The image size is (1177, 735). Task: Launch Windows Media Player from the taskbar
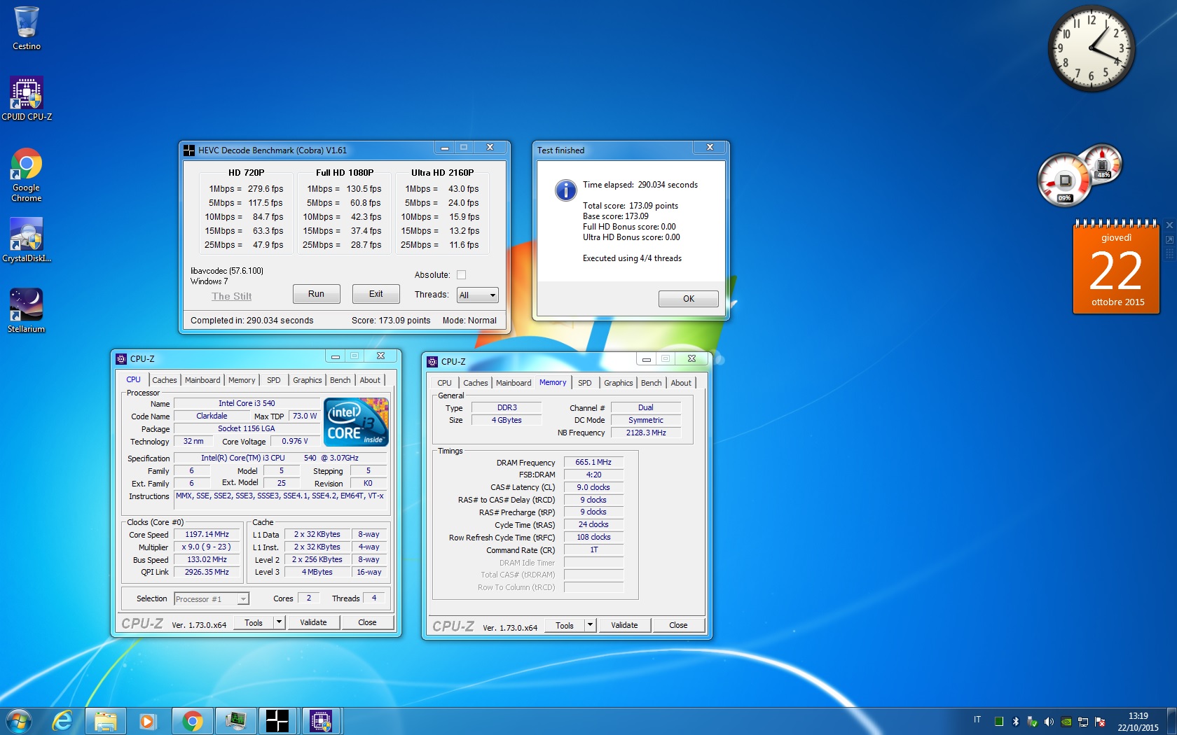(x=147, y=721)
